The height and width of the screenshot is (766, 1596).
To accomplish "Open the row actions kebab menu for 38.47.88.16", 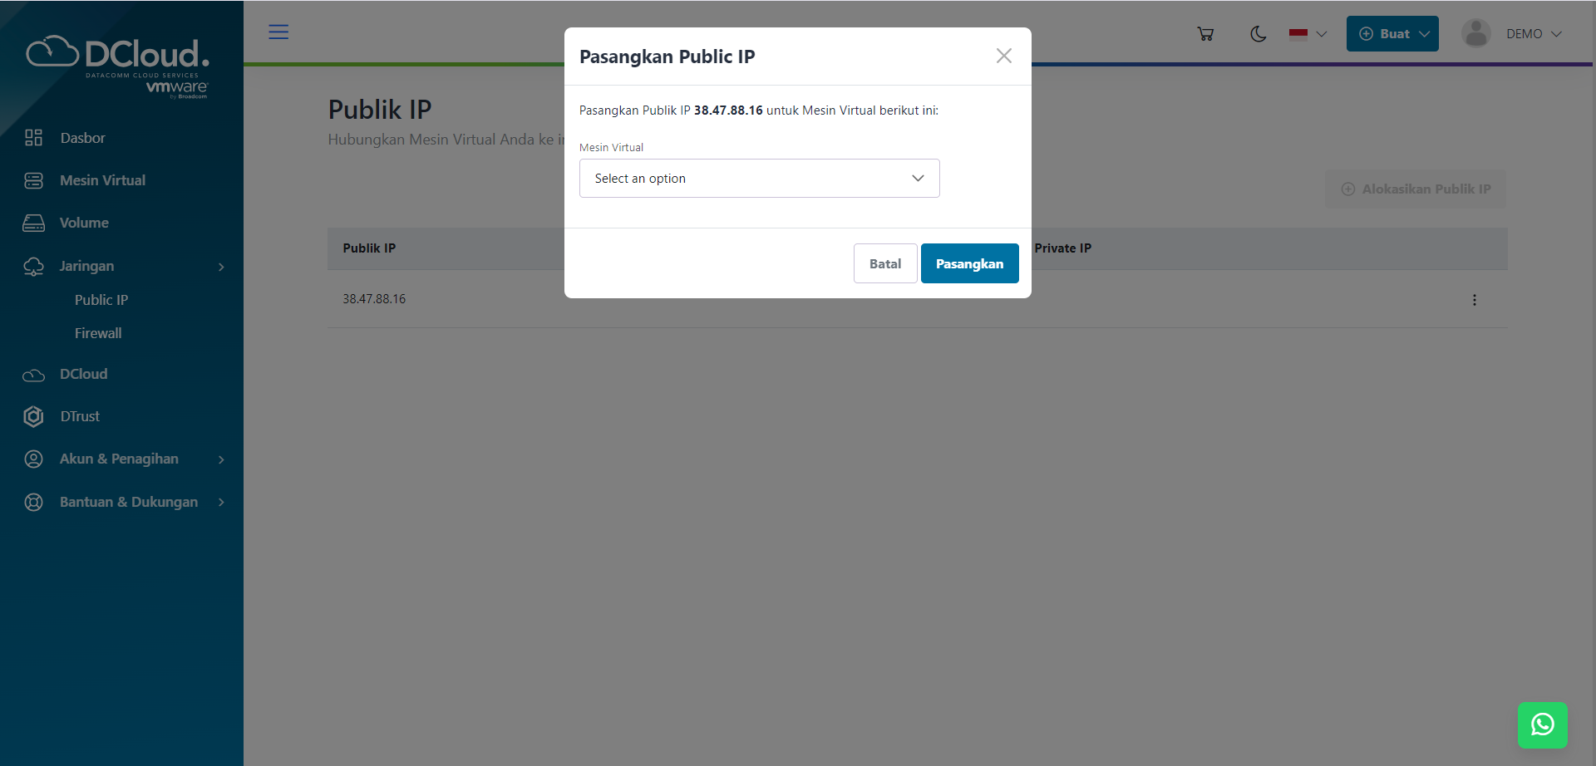I will [1475, 299].
